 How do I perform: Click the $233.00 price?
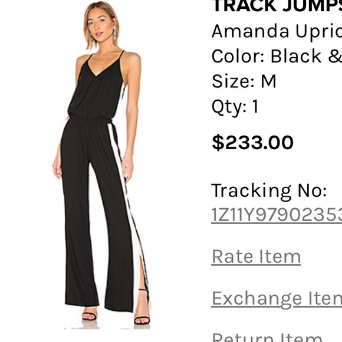point(252,143)
